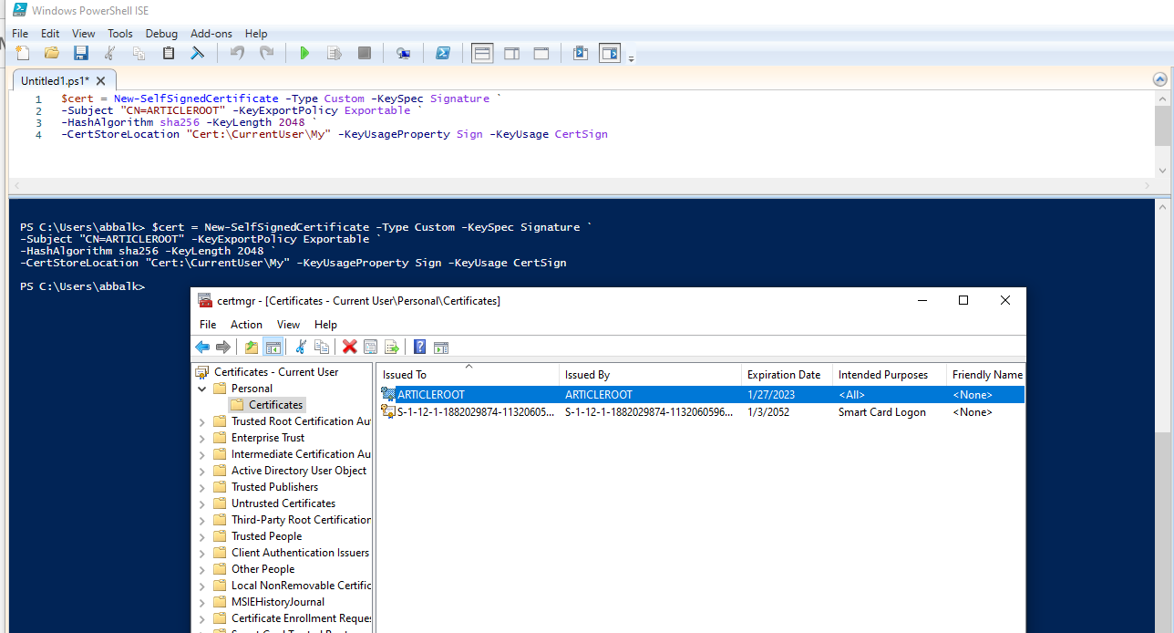Close the Untitled1.ps1 script tab
Viewport: 1174px width, 633px height.
click(101, 81)
